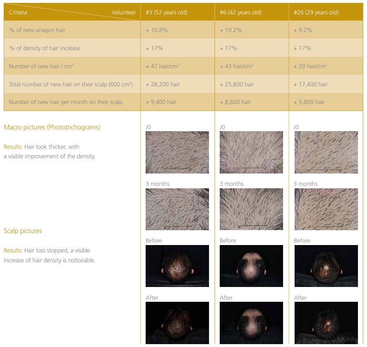This screenshot has height=347, width=367.
Task: View volunteer #26 three-month macro picture
Action: (x=326, y=209)
